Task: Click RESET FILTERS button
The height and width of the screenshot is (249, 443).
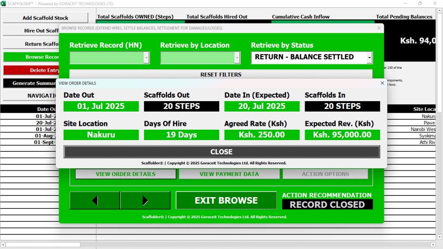Action: (221, 74)
